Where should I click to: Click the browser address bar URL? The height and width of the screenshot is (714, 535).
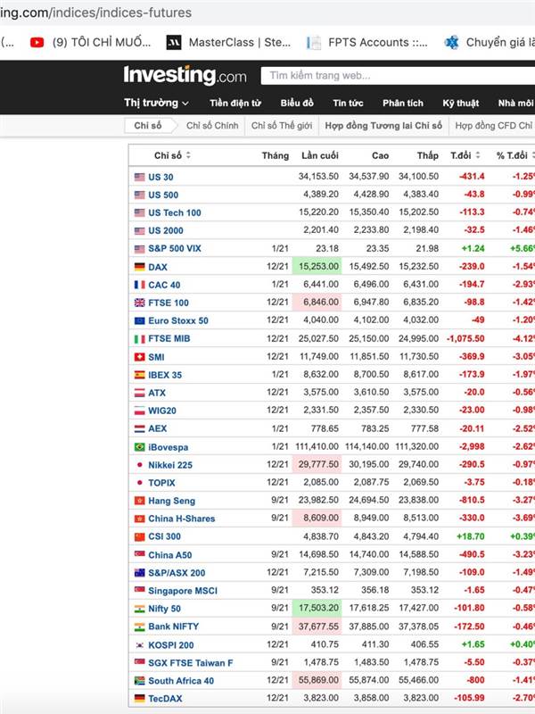[x=95, y=12]
